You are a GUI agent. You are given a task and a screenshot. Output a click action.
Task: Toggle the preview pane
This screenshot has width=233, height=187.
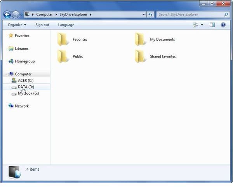pos(212,25)
